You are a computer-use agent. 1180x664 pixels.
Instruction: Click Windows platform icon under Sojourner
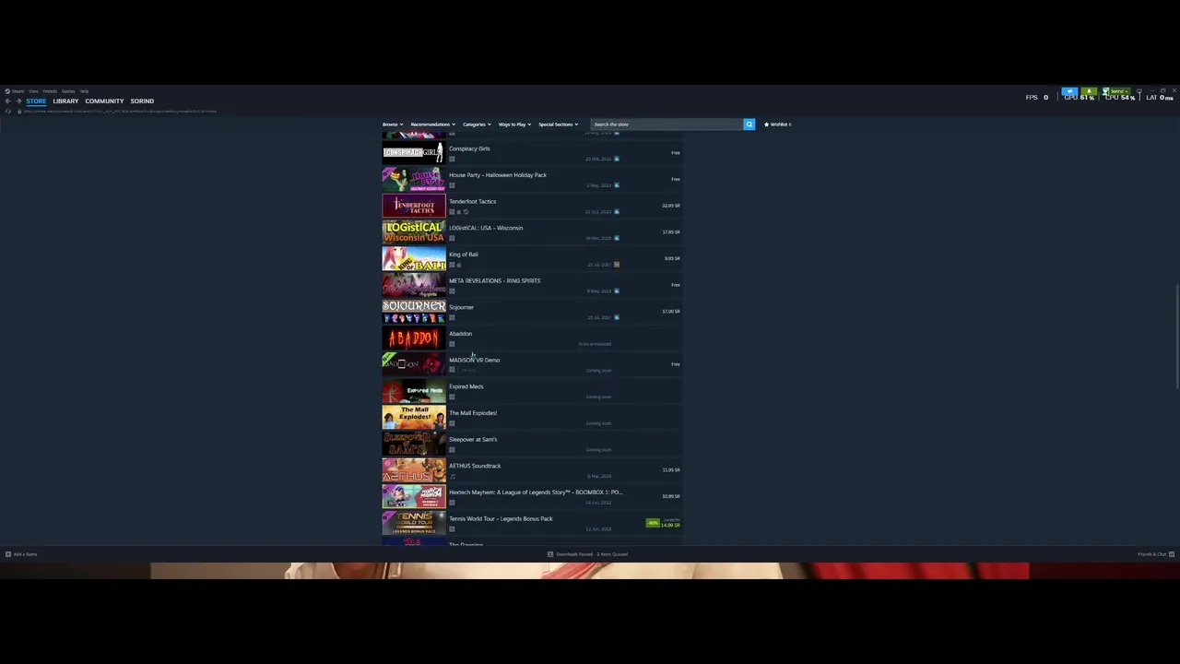click(x=452, y=318)
